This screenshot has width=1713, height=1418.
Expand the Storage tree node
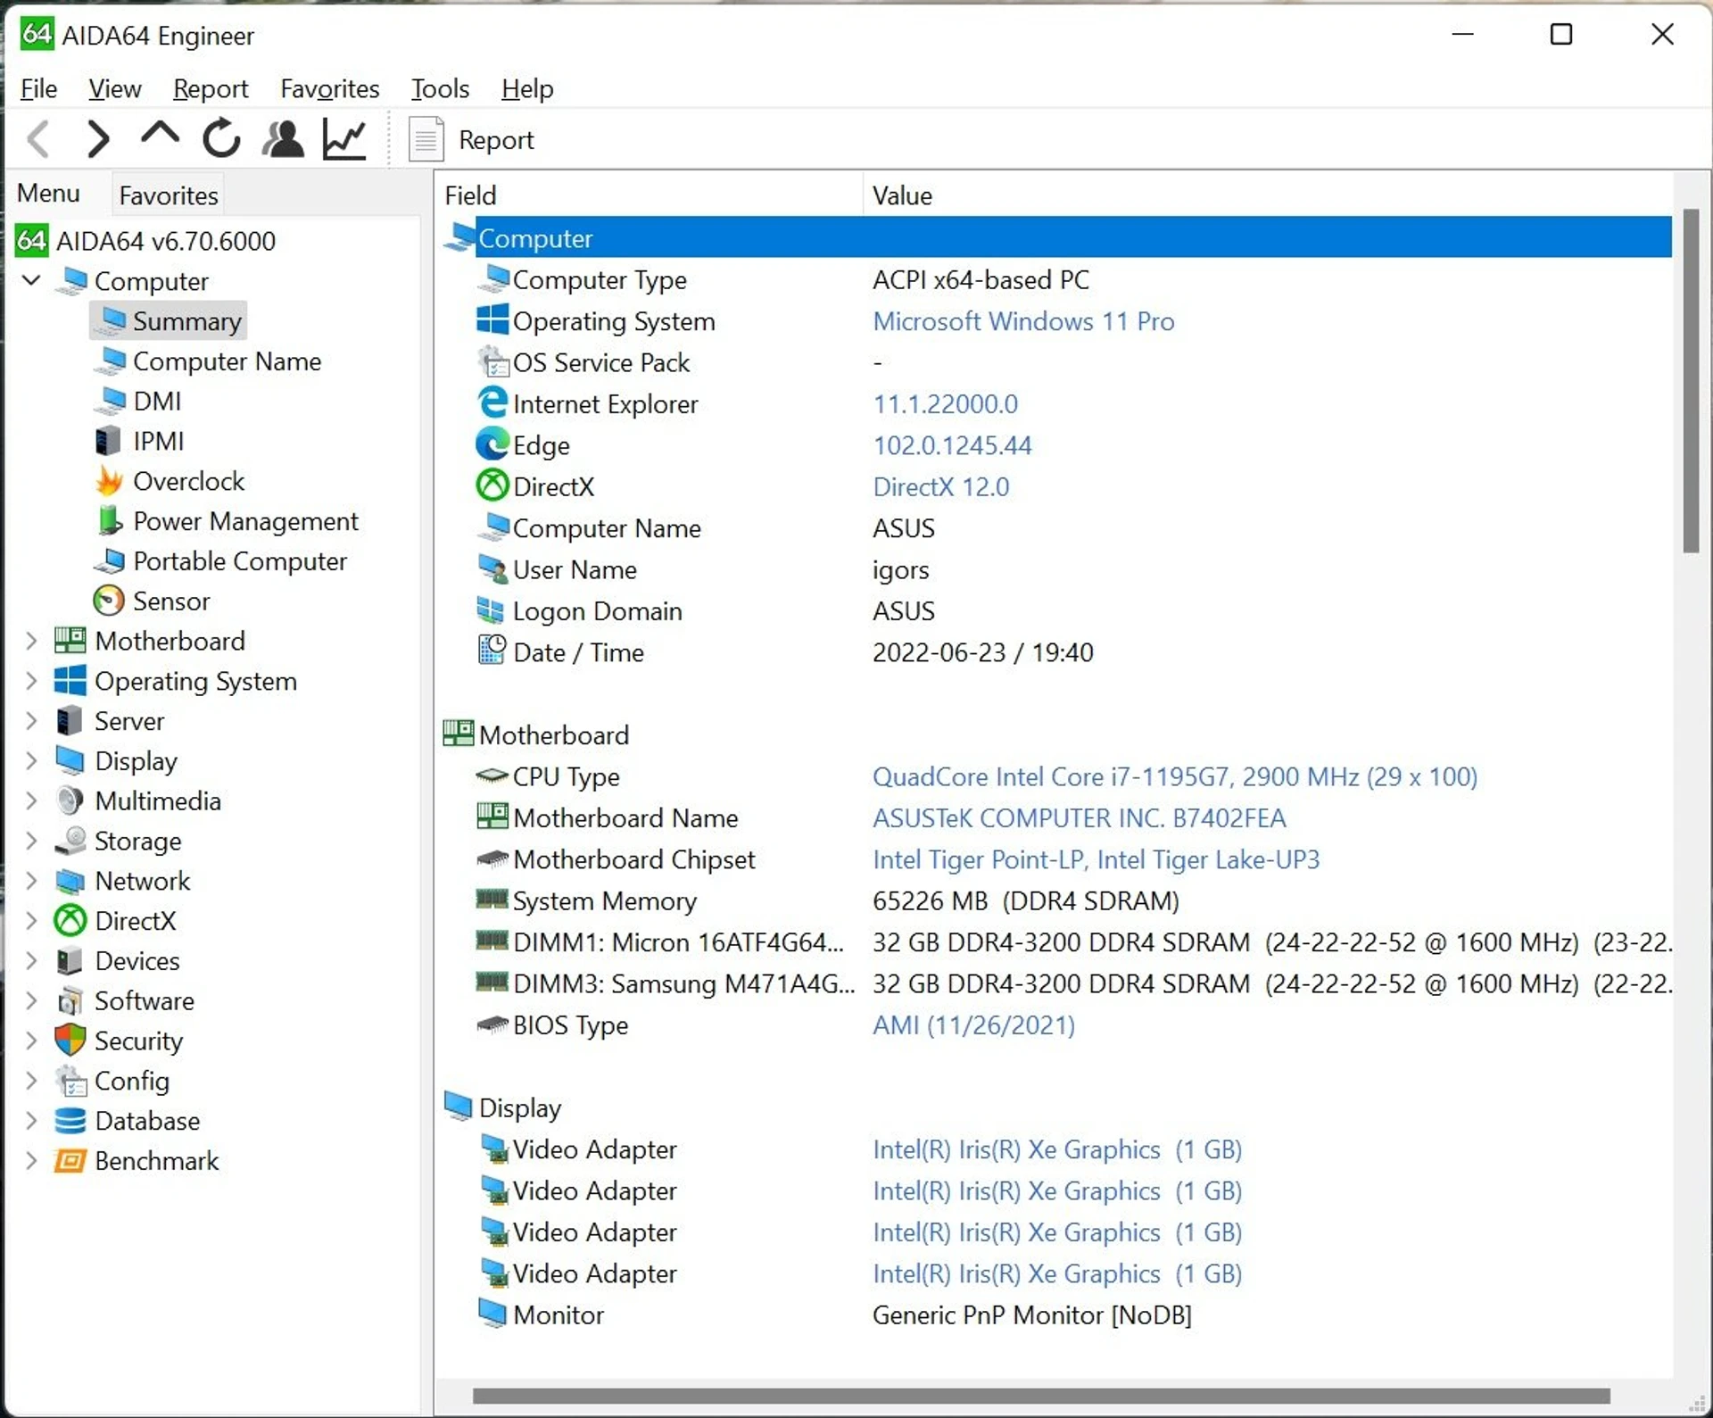coord(31,841)
